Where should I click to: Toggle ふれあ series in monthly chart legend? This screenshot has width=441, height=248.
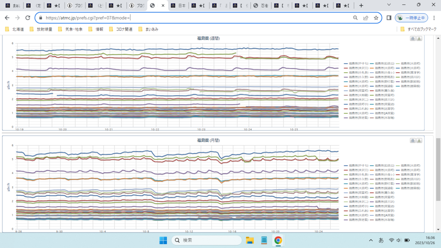356,211
